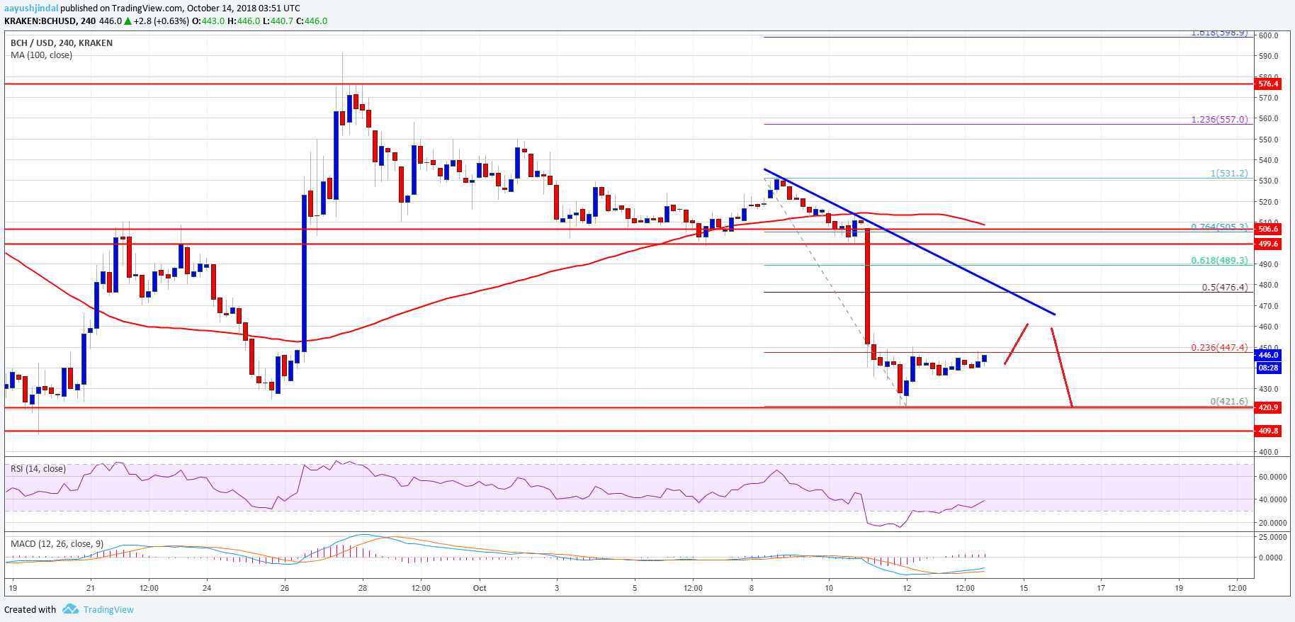1295x622 pixels.
Task: Click the 08:28 countdown timer tag
Action: [x=1267, y=368]
